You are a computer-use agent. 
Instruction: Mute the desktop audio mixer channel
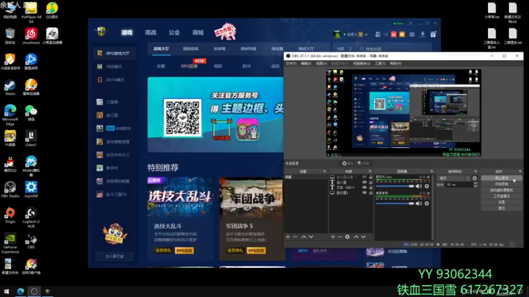(419, 203)
